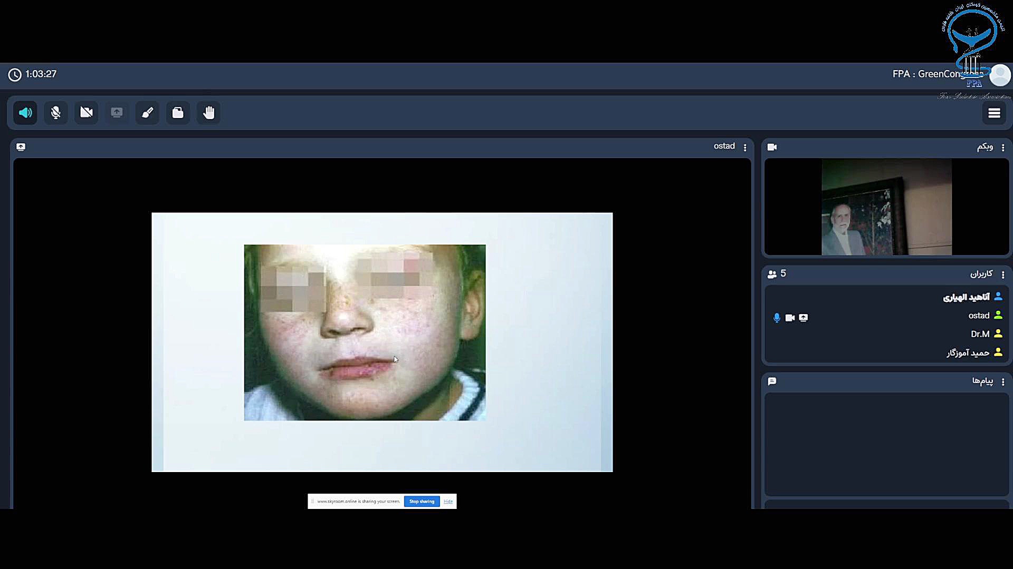1013x569 pixels.
Task: Click the profile avatar at top right
Action: (x=1000, y=75)
